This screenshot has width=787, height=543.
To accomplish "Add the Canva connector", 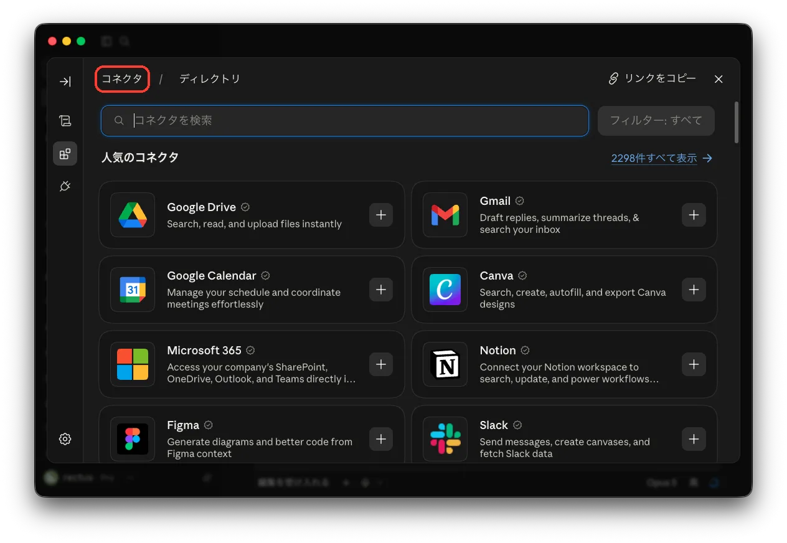I will 694,290.
